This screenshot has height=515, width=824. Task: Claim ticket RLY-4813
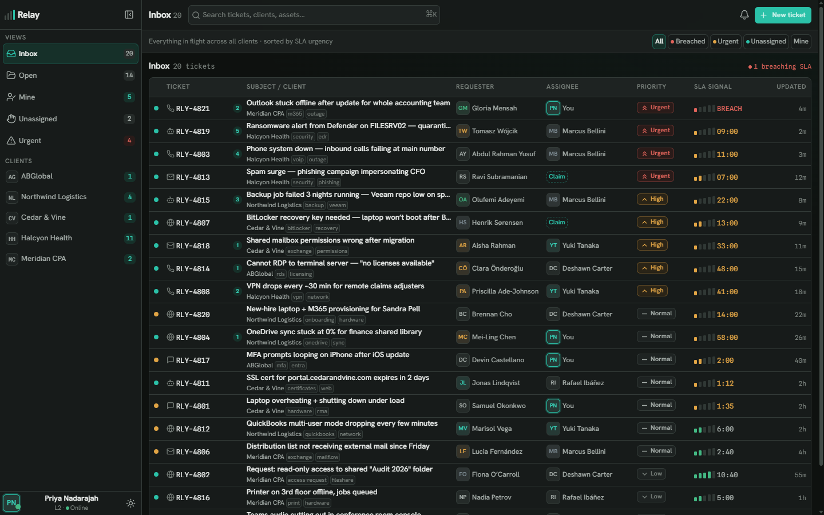[x=557, y=177]
